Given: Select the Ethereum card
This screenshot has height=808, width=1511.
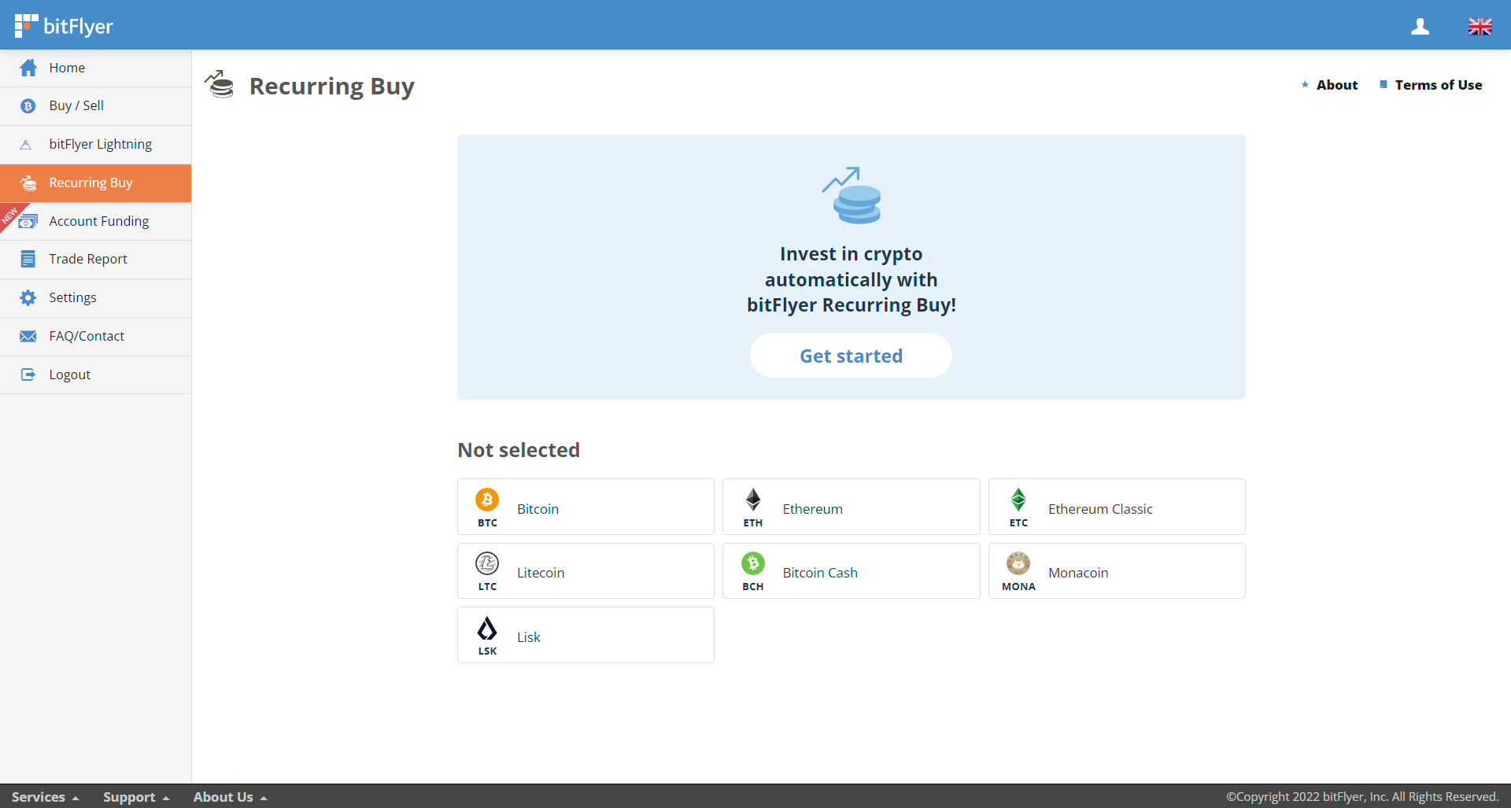Looking at the screenshot, I should coord(852,507).
